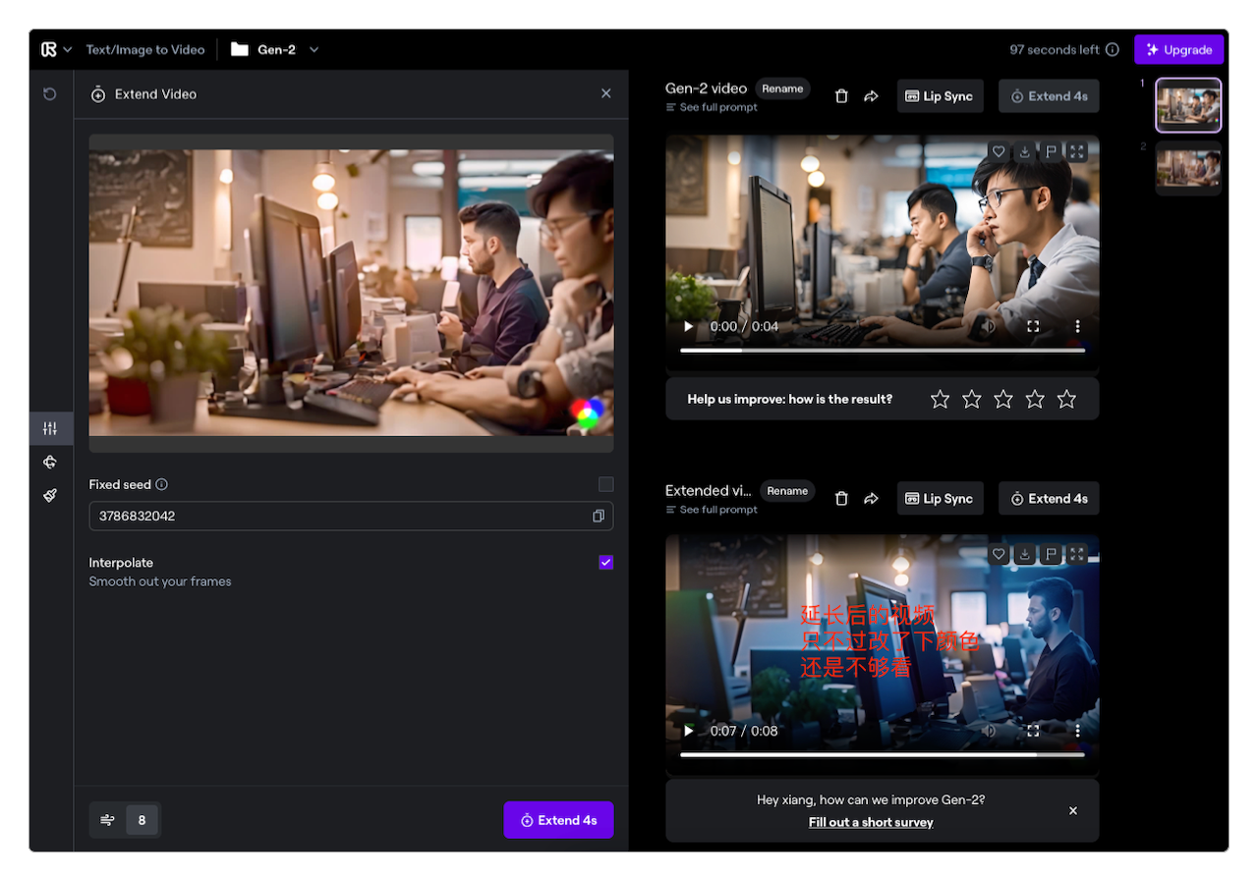Copy the seed number with the copy icon
Viewport: 1258px width, 881px height.
point(598,516)
